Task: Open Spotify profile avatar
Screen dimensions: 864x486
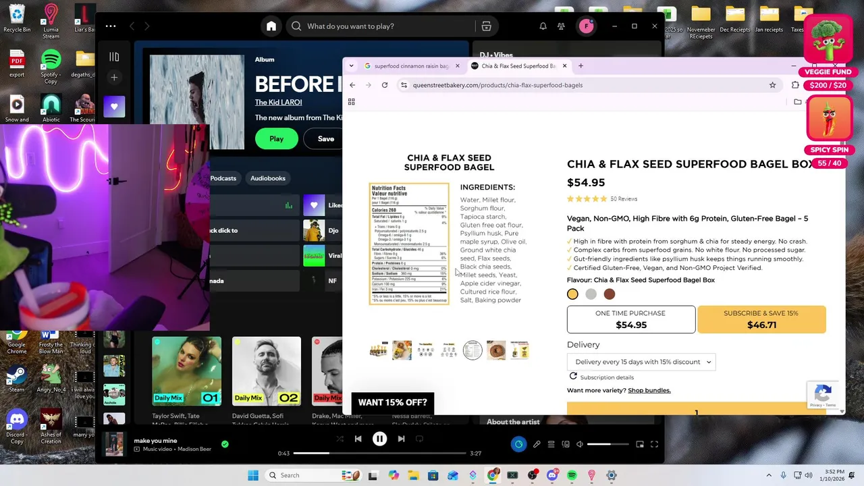Action: pos(586,26)
